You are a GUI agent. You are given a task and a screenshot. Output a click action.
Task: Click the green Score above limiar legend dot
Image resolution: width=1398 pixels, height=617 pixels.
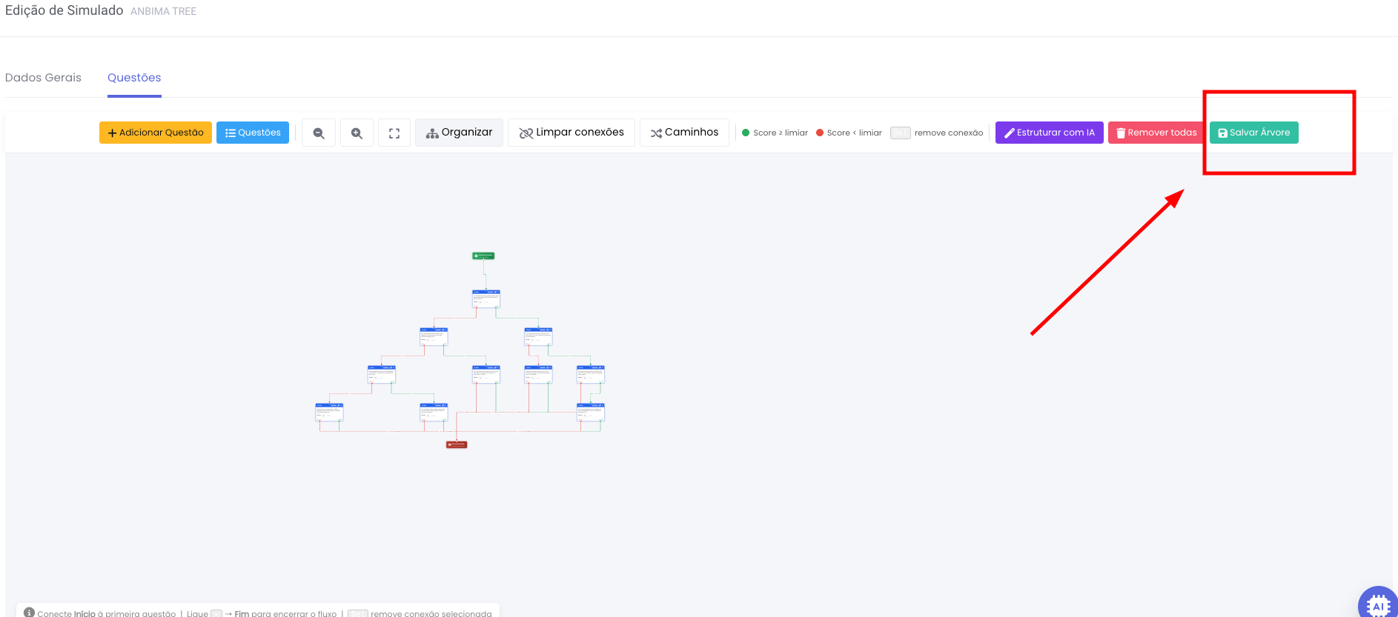pyautogui.click(x=746, y=133)
